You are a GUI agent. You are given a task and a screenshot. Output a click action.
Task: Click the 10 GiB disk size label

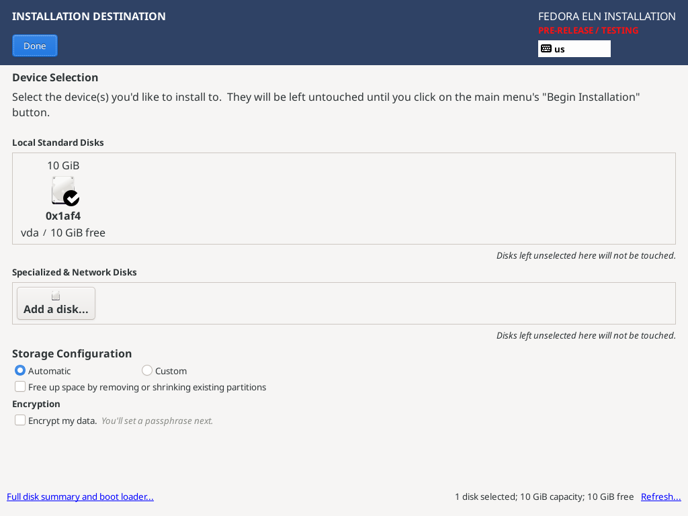pyautogui.click(x=63, y=165)
